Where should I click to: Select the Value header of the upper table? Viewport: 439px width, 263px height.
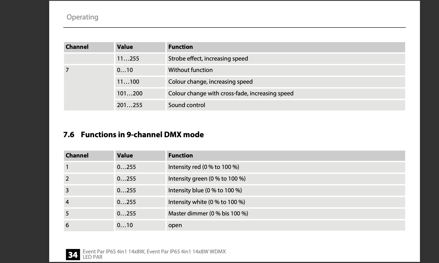[x=140, y=47]
